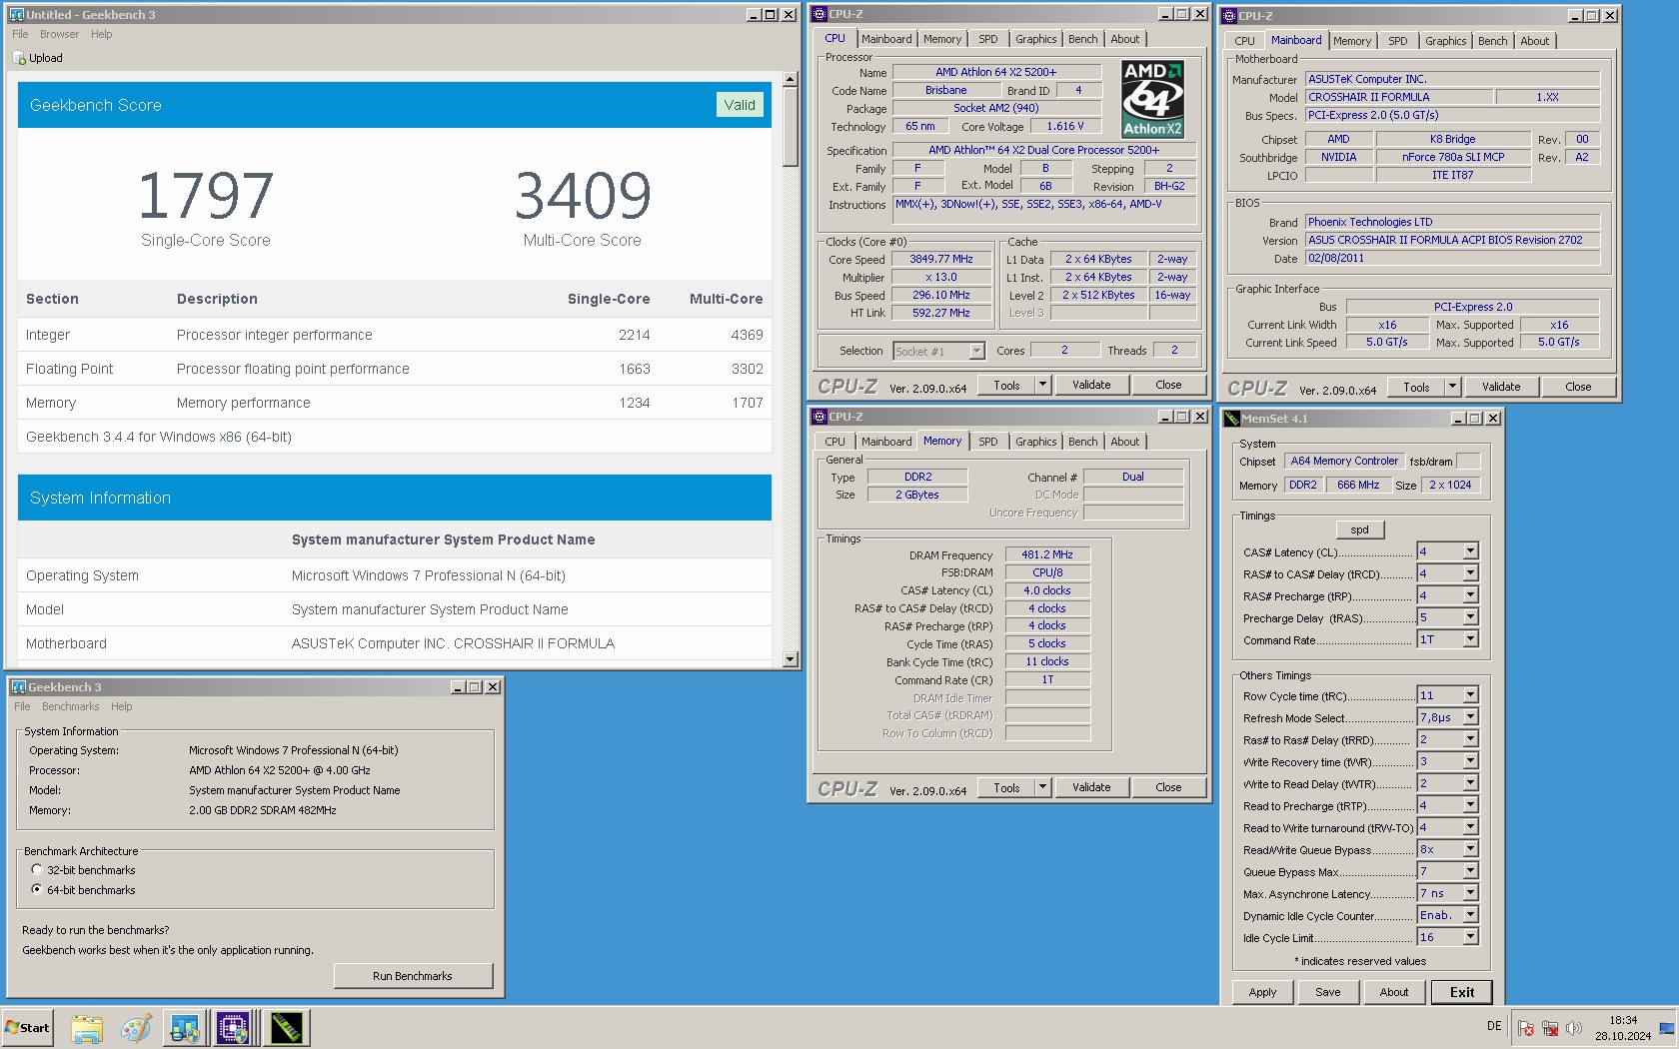This screenshot has width=1679, height=1049.
Task: Click the volume speaker tray icon
Action: pos(1574,1028)
